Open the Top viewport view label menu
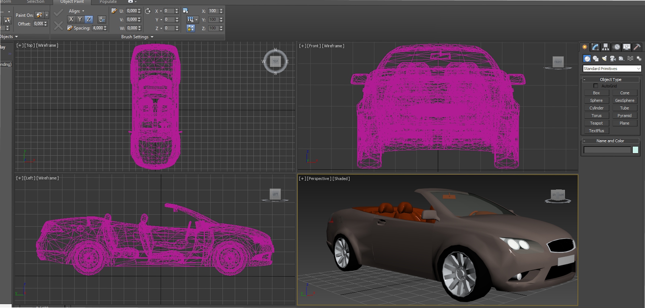The width and height of the screenshot is (645, 308). coord(29,45)
